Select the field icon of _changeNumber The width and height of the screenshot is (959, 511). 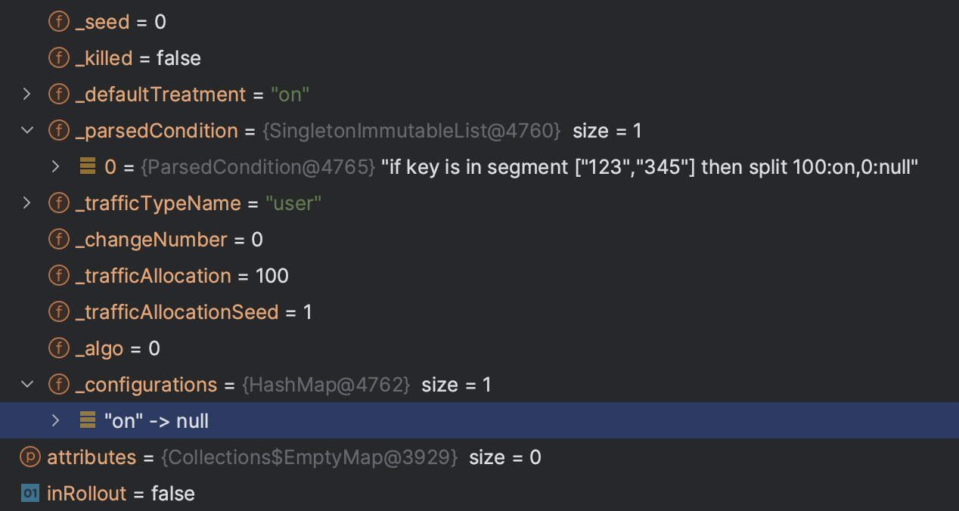(x=58, y=240)
